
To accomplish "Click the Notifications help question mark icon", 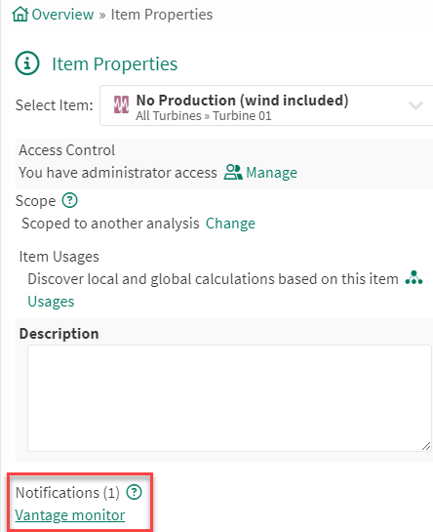I will 134,492.
